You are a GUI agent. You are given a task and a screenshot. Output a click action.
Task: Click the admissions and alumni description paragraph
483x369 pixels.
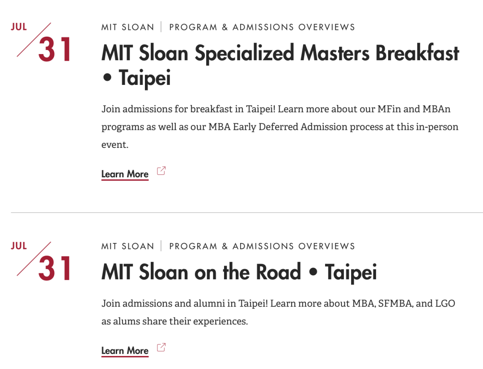point(279,312)
